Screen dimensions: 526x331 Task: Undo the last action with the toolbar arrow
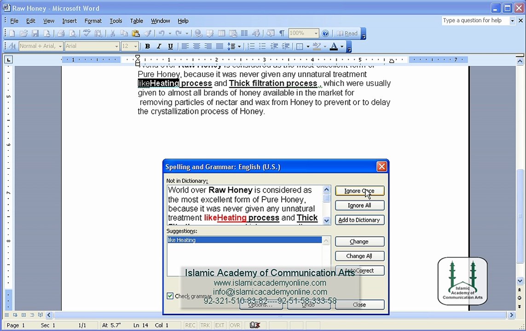pyautogui.click(x=162, y=33)
